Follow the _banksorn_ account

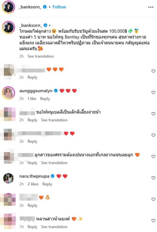coord(59,7)
